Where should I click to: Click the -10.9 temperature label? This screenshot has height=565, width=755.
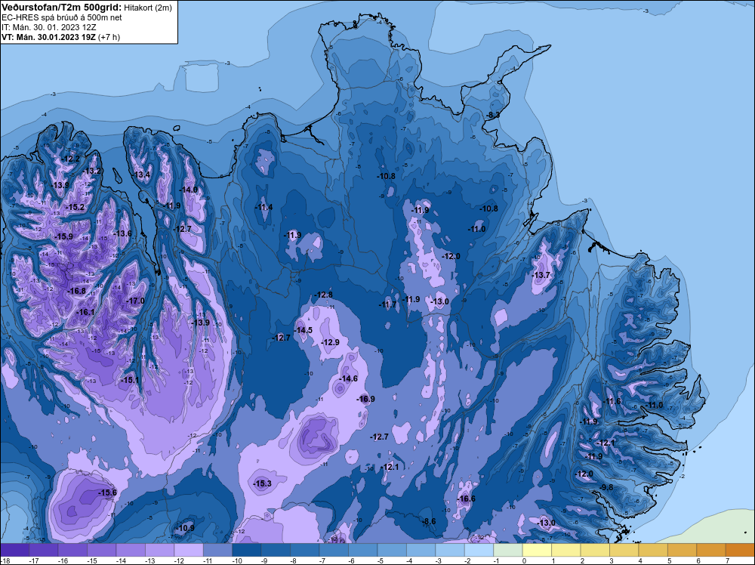coord(186,528)
